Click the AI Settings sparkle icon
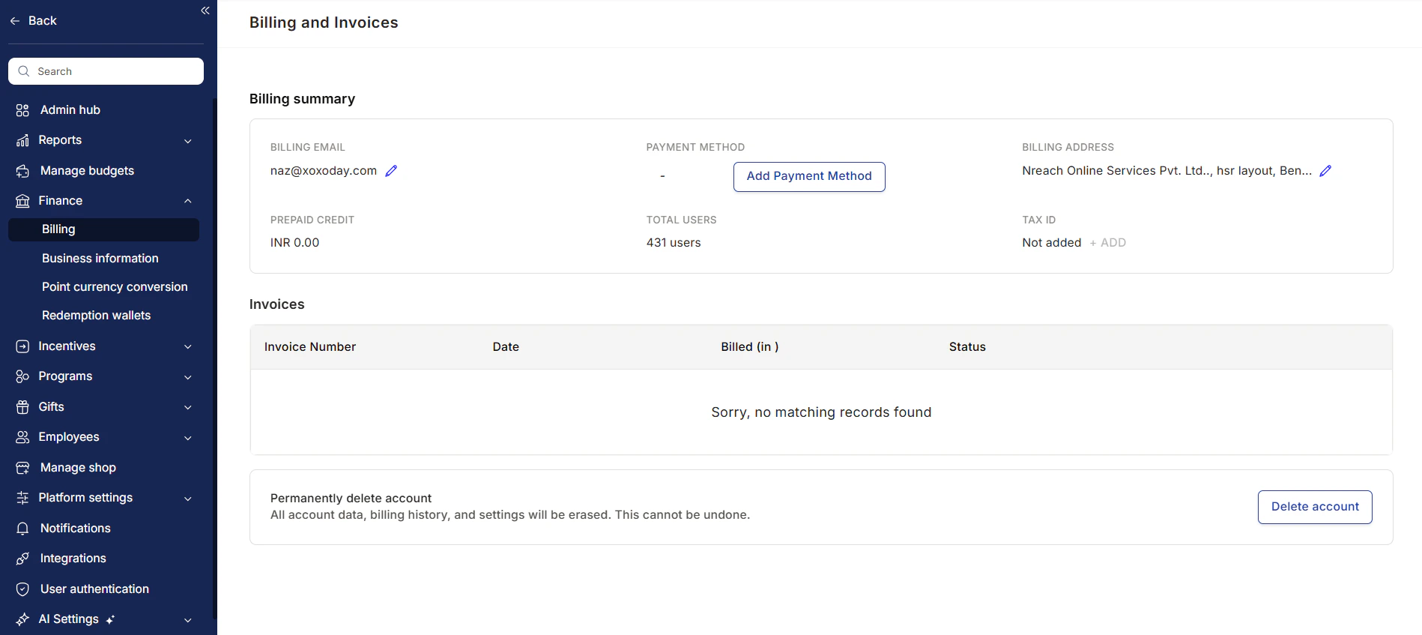Image resolution: width=1422 pixels, height=635 pixels. tap(22, 619)
